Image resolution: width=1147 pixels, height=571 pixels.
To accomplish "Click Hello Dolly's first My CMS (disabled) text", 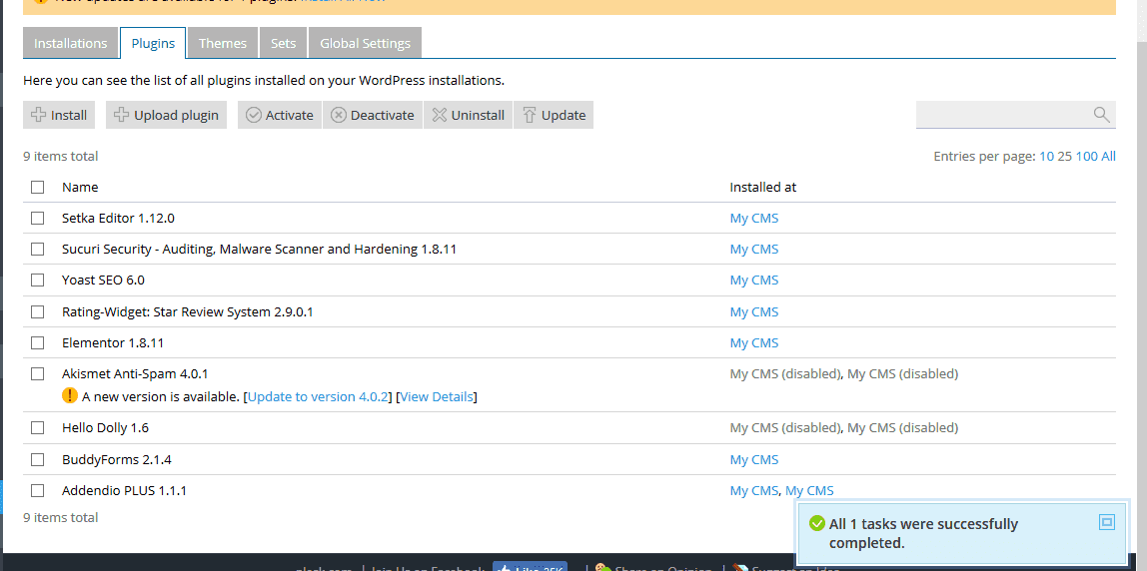I will pyautogui.click(x=785, y=427).
